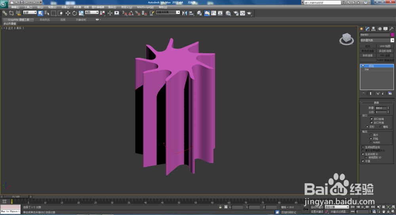396x215 pixels.
Task: Click the Render Production teapot icon
Action: point(249,13)
